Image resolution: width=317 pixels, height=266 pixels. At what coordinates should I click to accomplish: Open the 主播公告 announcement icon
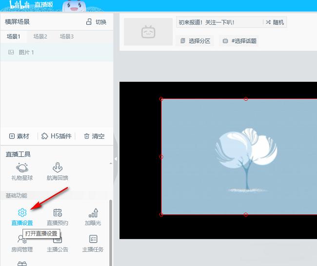58,239
